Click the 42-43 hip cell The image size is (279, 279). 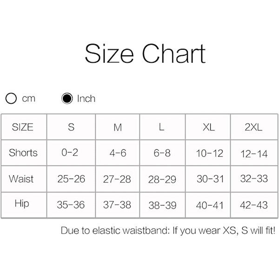[x=254, y=205]
